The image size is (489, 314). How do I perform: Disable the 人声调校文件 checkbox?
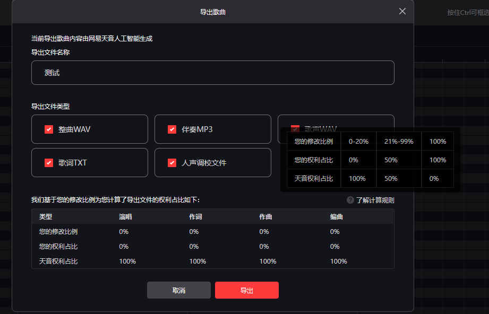point(172,163)
